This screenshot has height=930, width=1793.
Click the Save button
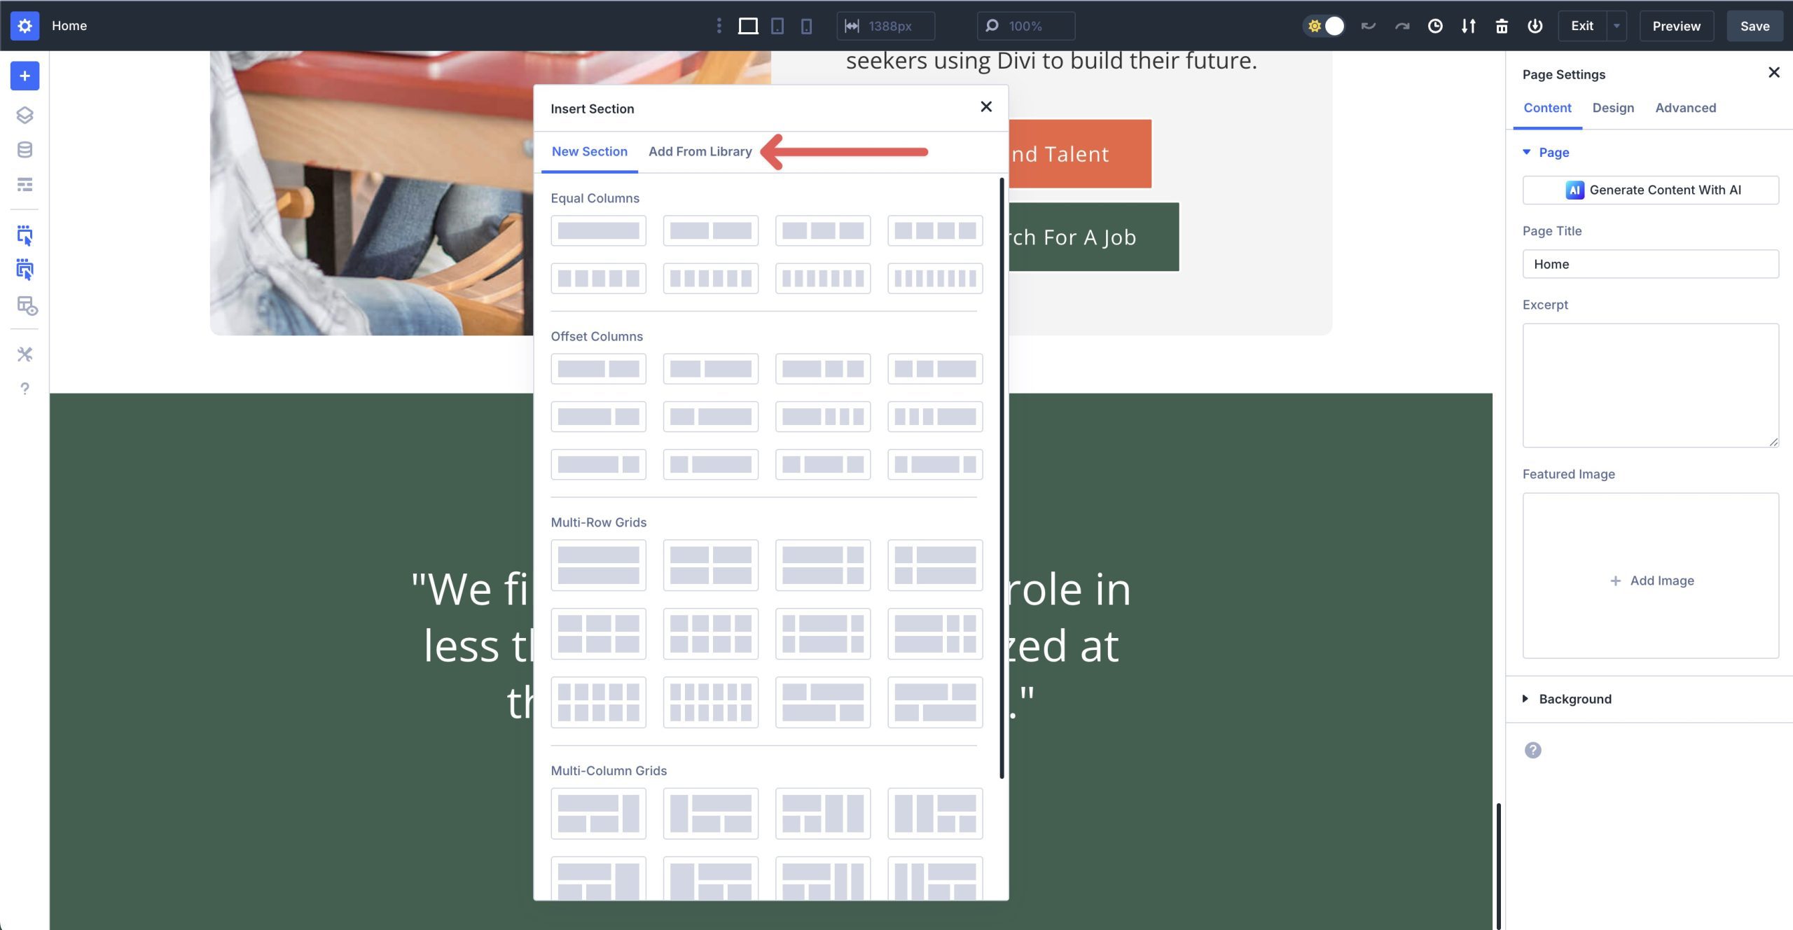(x=1754, y=25)
